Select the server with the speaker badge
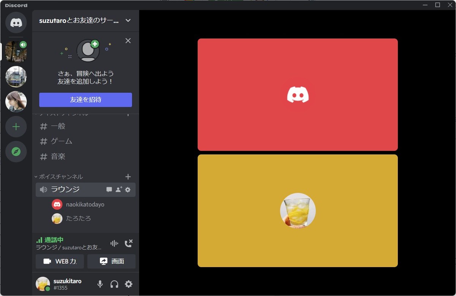Image resolution: width=456 pixels, height=296 pixels. [16, 52]
